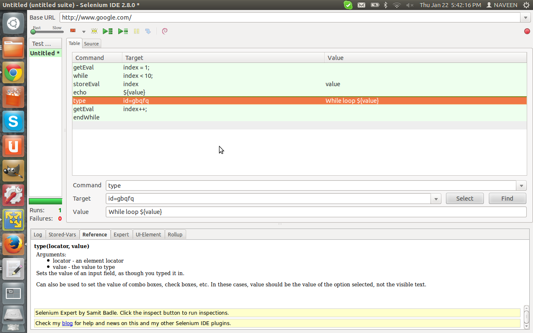Screen dimensions: 533x333
Task: Switch to the Source tab
Action: 91,44
